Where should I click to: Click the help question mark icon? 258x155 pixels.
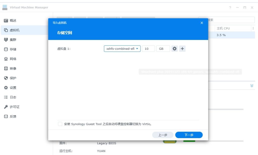230,8
